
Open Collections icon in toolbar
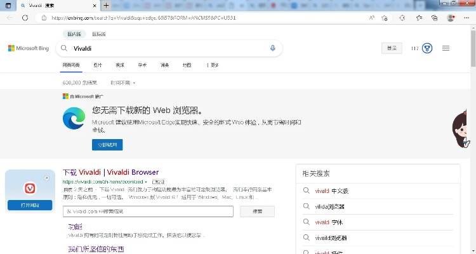pos(434,18)
